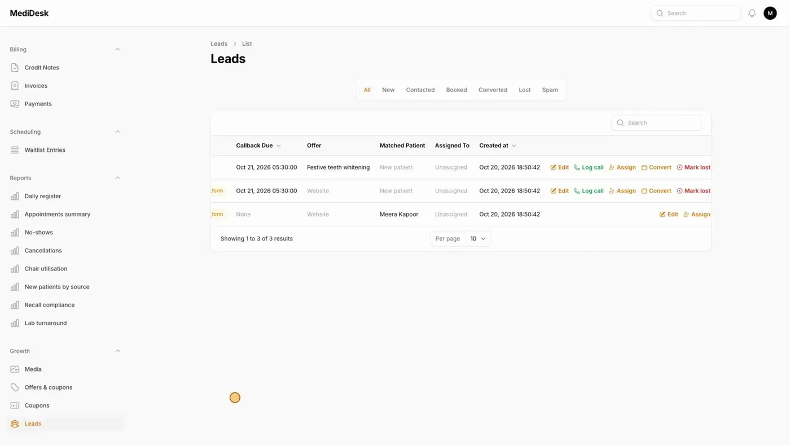Click the Chair utilisation chart icon
790x445 pixels.
tap(15, 269)
